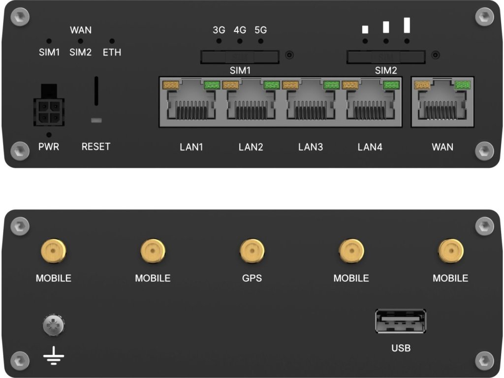Click the 3G indicator LED
The height and width of the screenshot is (378, 504).
[219, 41]
